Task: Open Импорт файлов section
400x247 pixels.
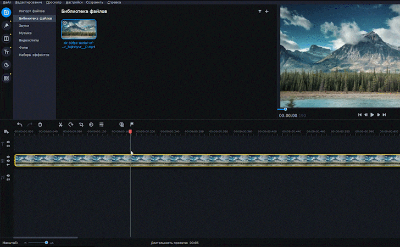Action: pyautogui.click(x=32, y=11)
